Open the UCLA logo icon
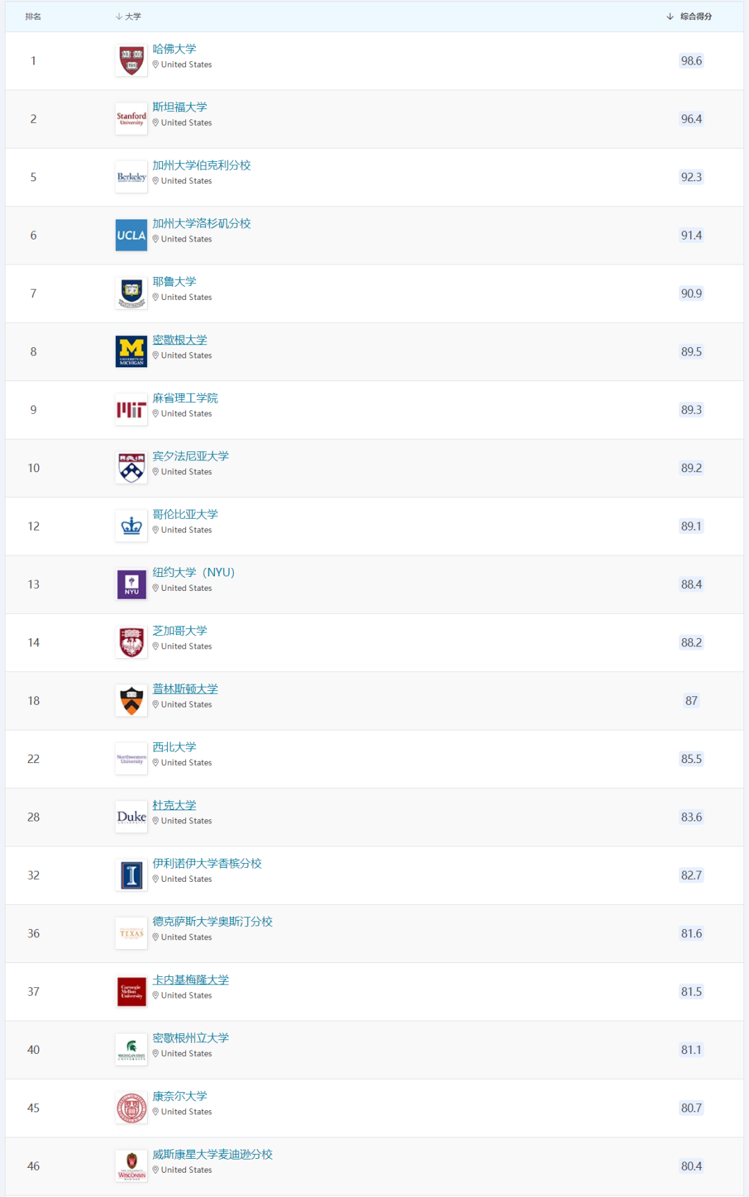This screenshot has height=1197, width=749. (131, 235)
